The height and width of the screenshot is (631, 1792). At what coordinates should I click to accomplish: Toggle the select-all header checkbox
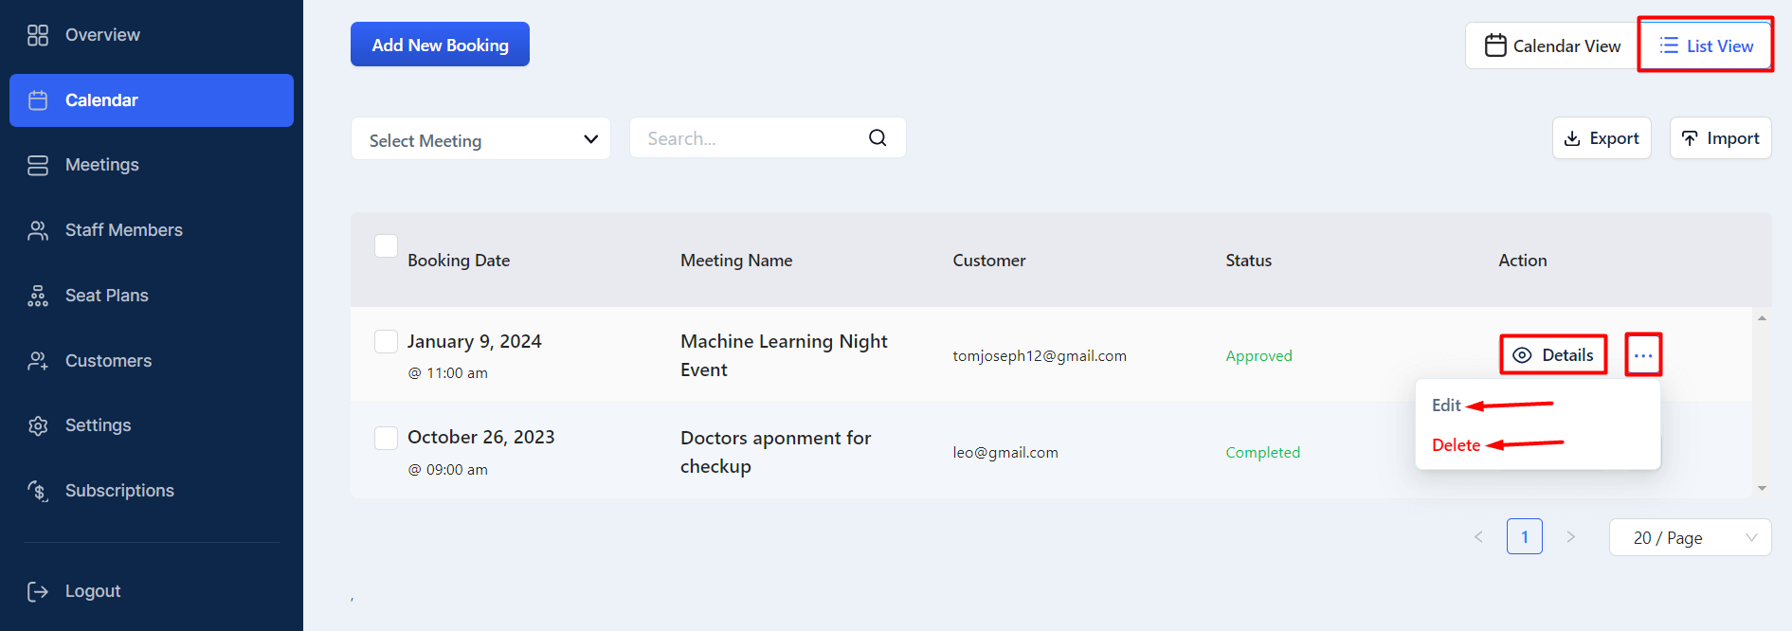pos(386,245)
